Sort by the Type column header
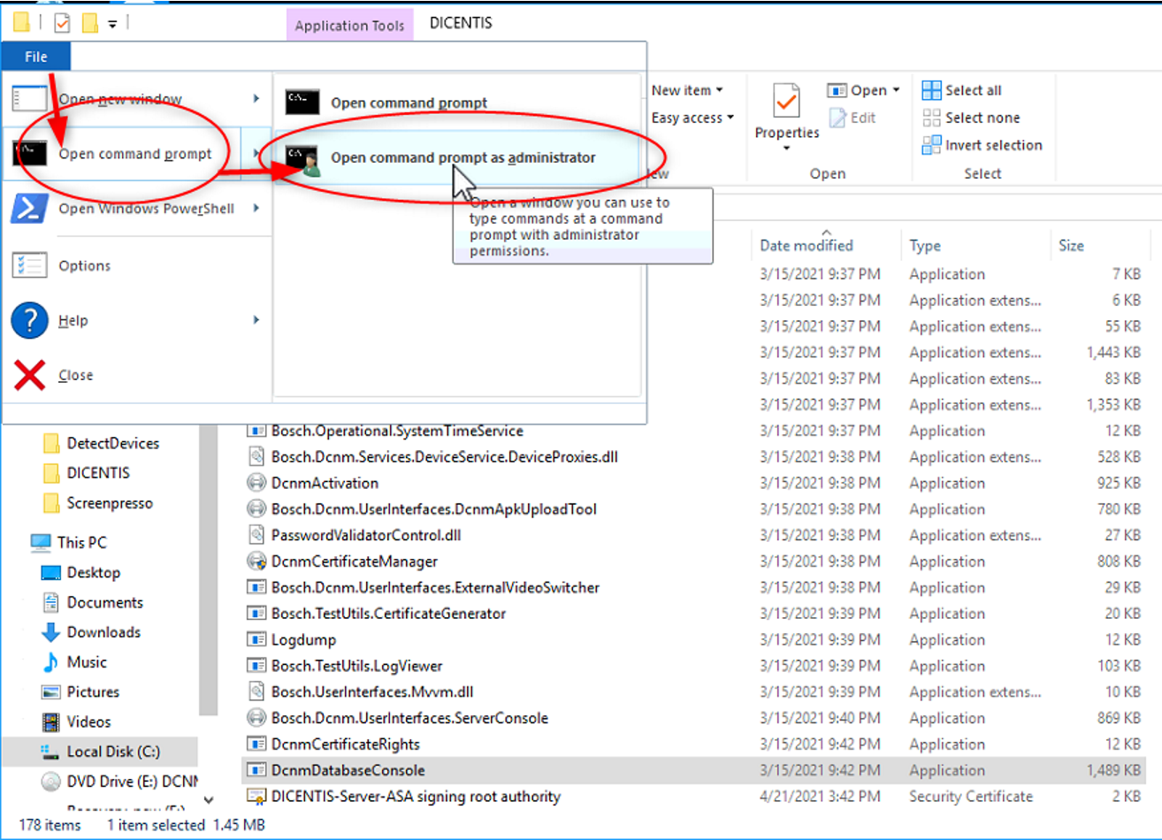 (925, 245)
